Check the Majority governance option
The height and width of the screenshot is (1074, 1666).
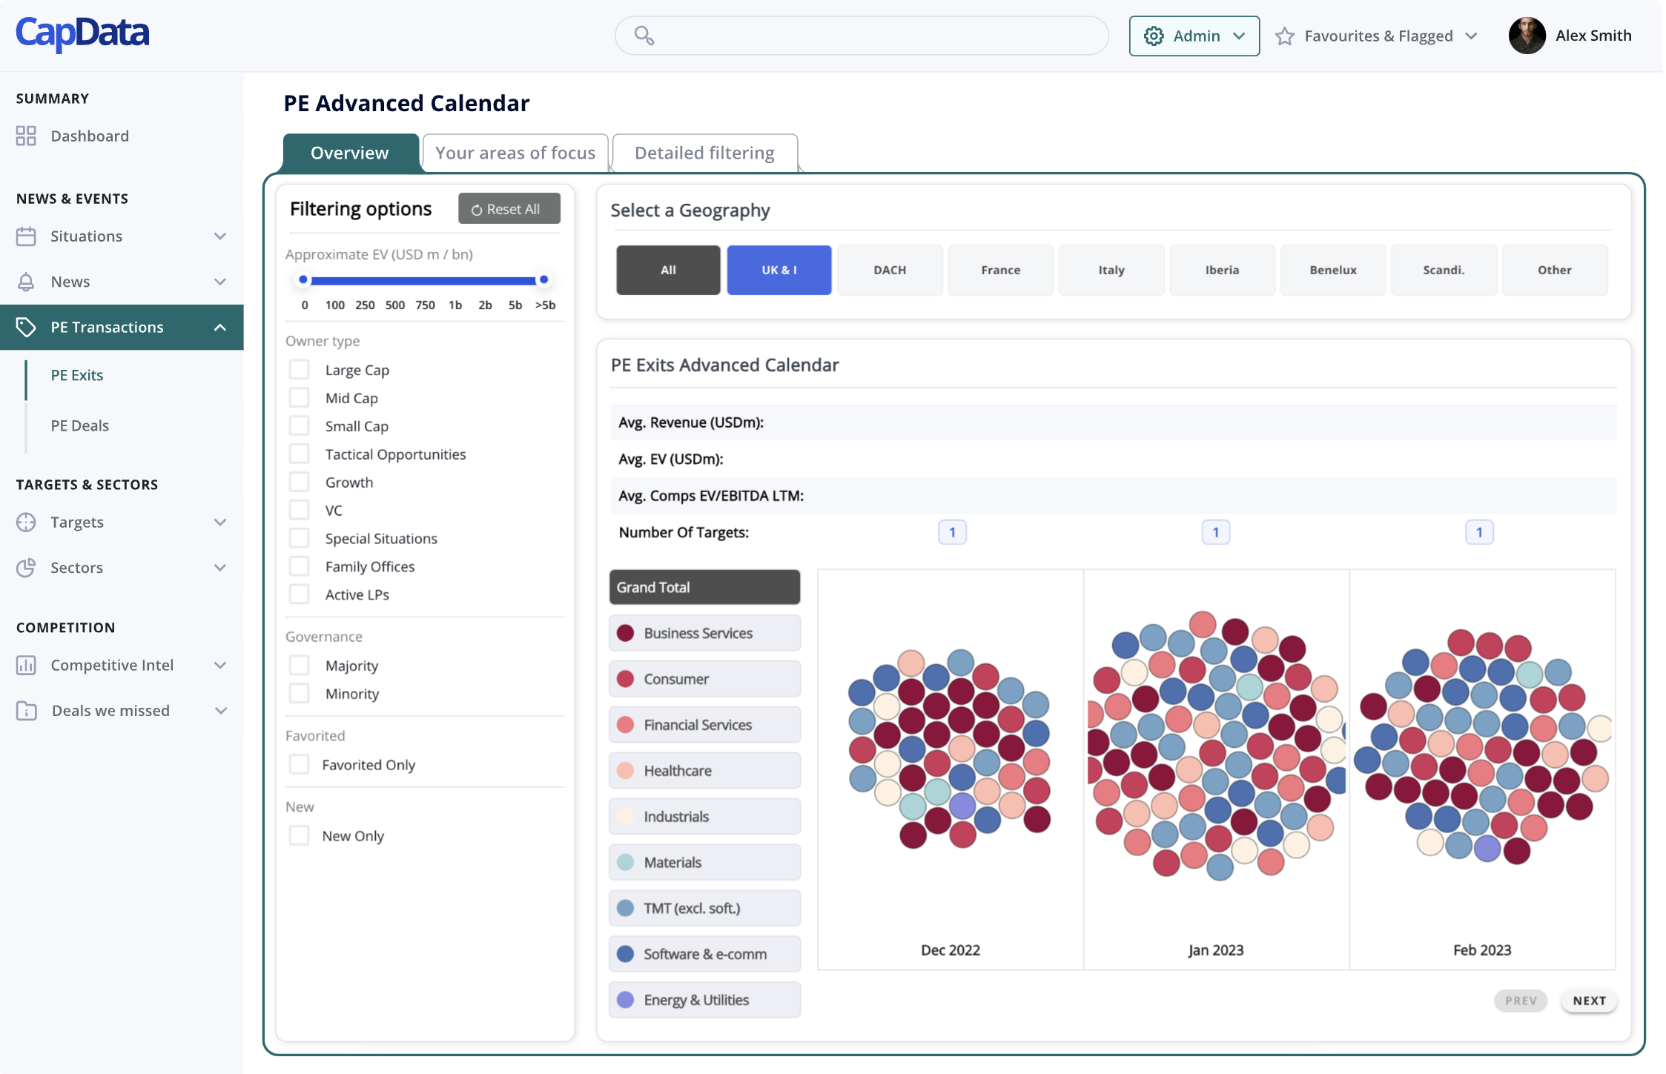(300, 666)
